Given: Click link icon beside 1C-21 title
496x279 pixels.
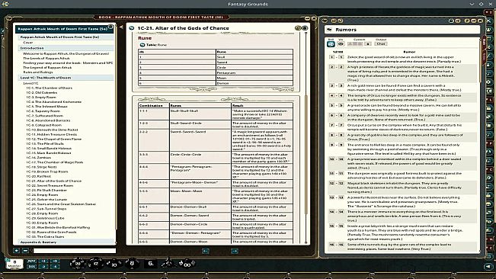Looking at the screenshot, I should tap(132, 28).
